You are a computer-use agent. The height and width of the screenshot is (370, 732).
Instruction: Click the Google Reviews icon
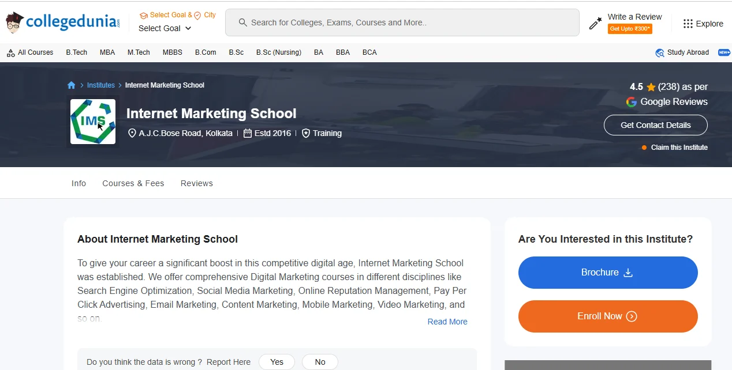631,102
